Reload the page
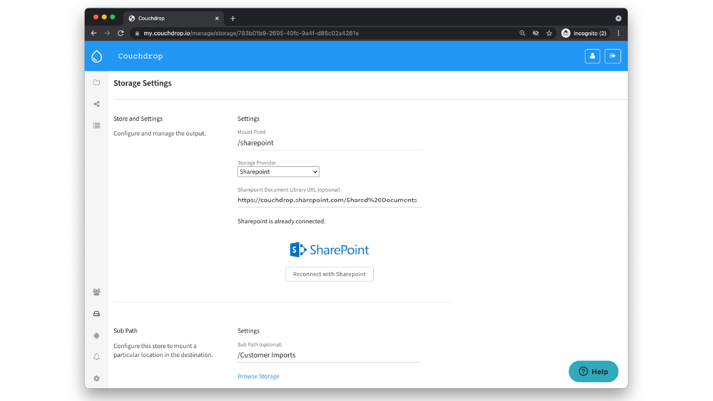 point(121,33)
